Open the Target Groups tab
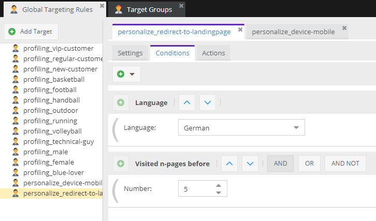This screenshot has width=376, height=221. (x=147, y=9)
